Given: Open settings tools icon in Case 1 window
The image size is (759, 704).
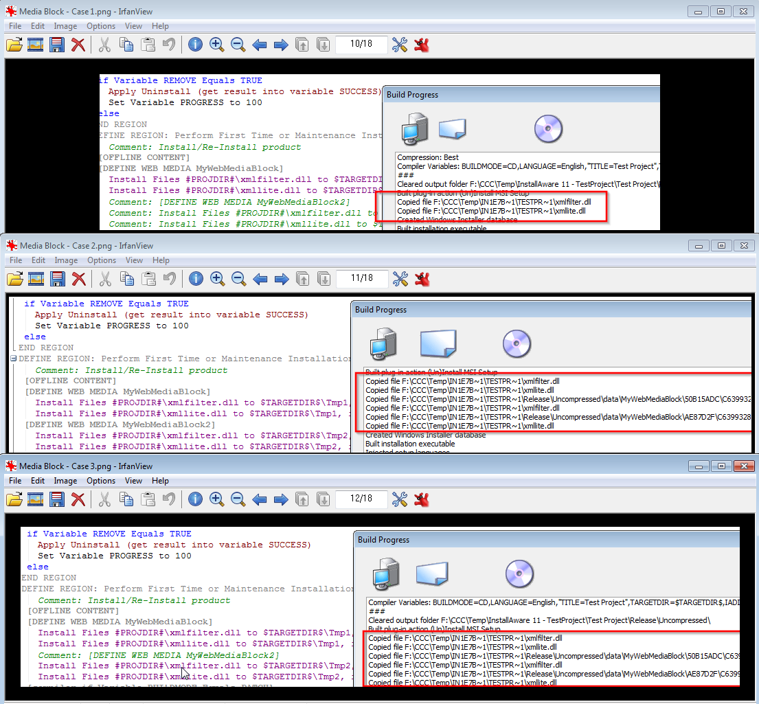Looking at the screenshot, I should [399, 45].
